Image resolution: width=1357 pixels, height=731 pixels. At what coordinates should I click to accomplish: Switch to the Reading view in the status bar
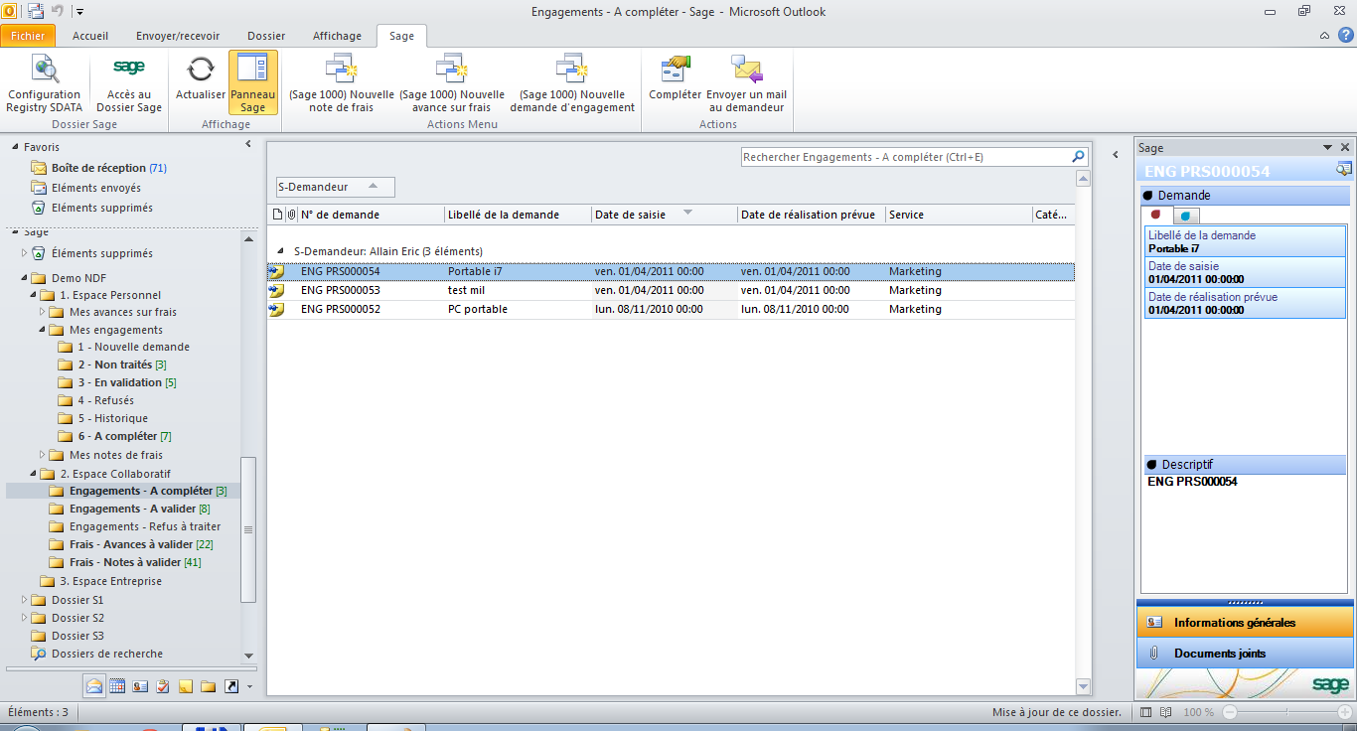pyautogui.click(x=1167, y=712)
